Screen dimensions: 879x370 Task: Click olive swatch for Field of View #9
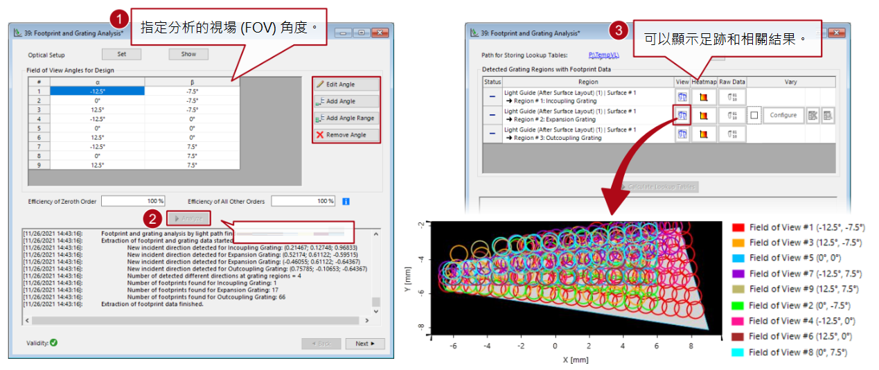pyautogui.click(x=738, y=289)
